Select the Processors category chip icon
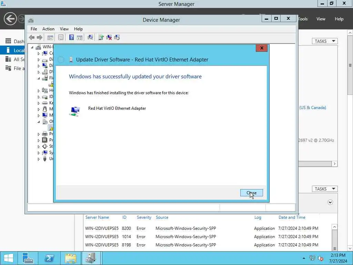The image size is (353, 265). 45,140
